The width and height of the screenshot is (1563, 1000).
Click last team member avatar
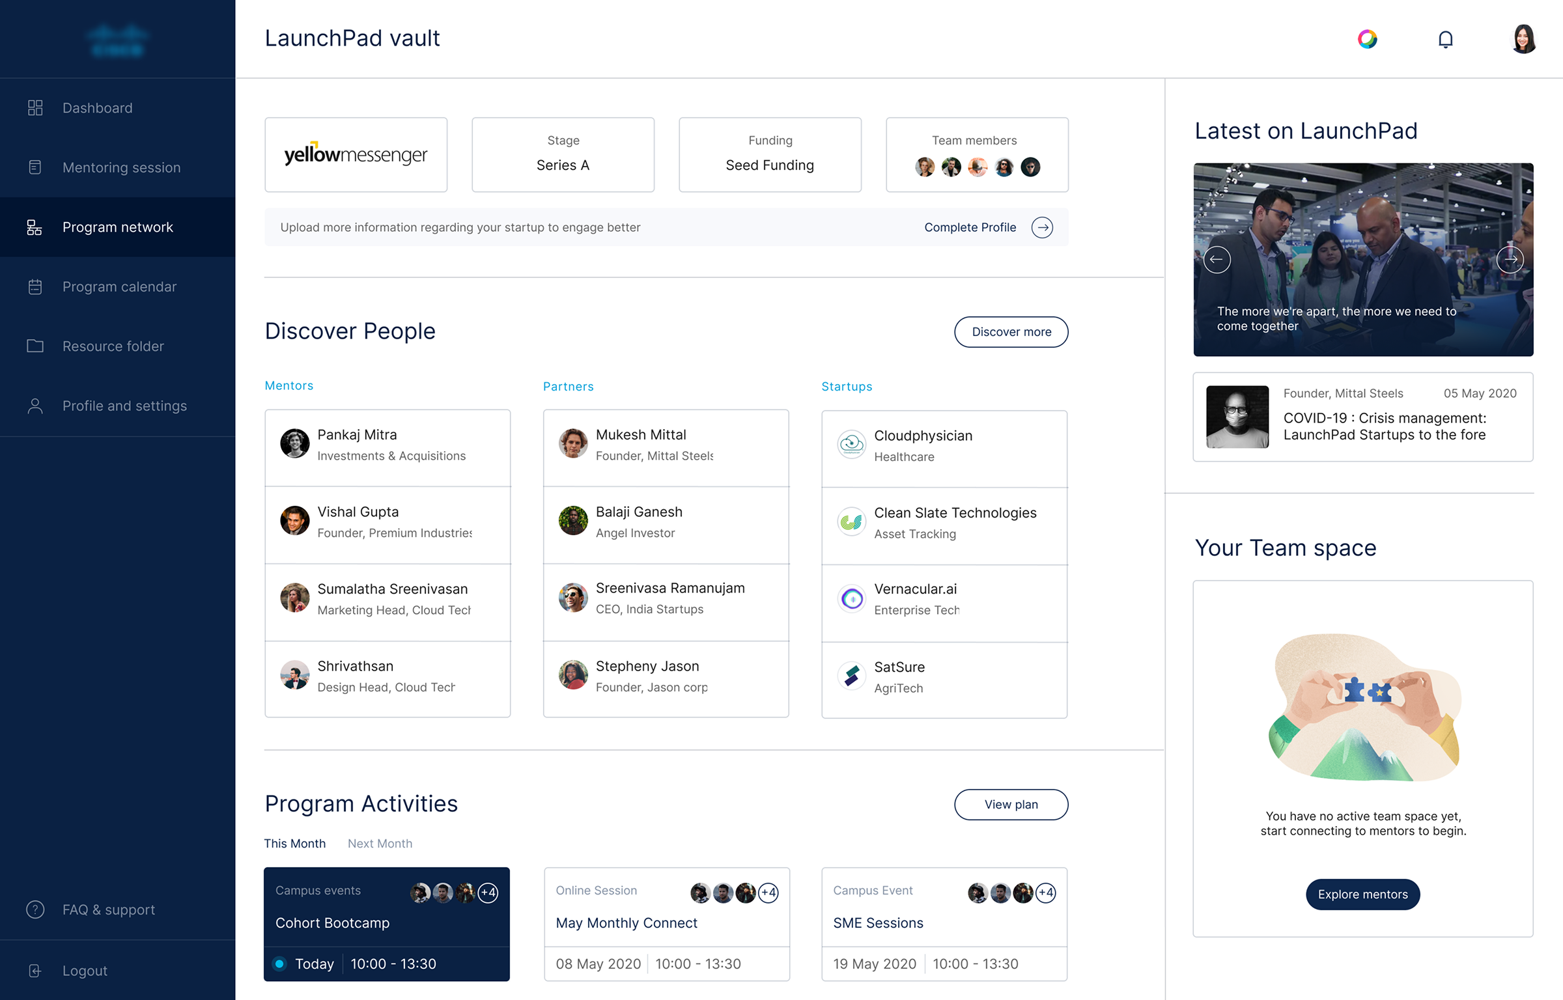coord(1030,167)
